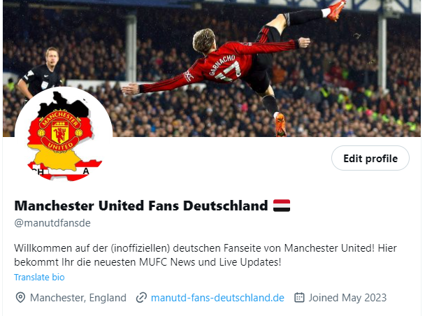
Task: Click the Translate bio link
Action: [39, 278]
